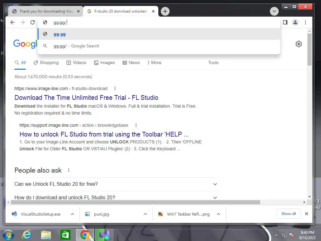Expand 'How do I download and unlock FL Studio 20?'
The image size is (321, 241).
coord(116,197)
